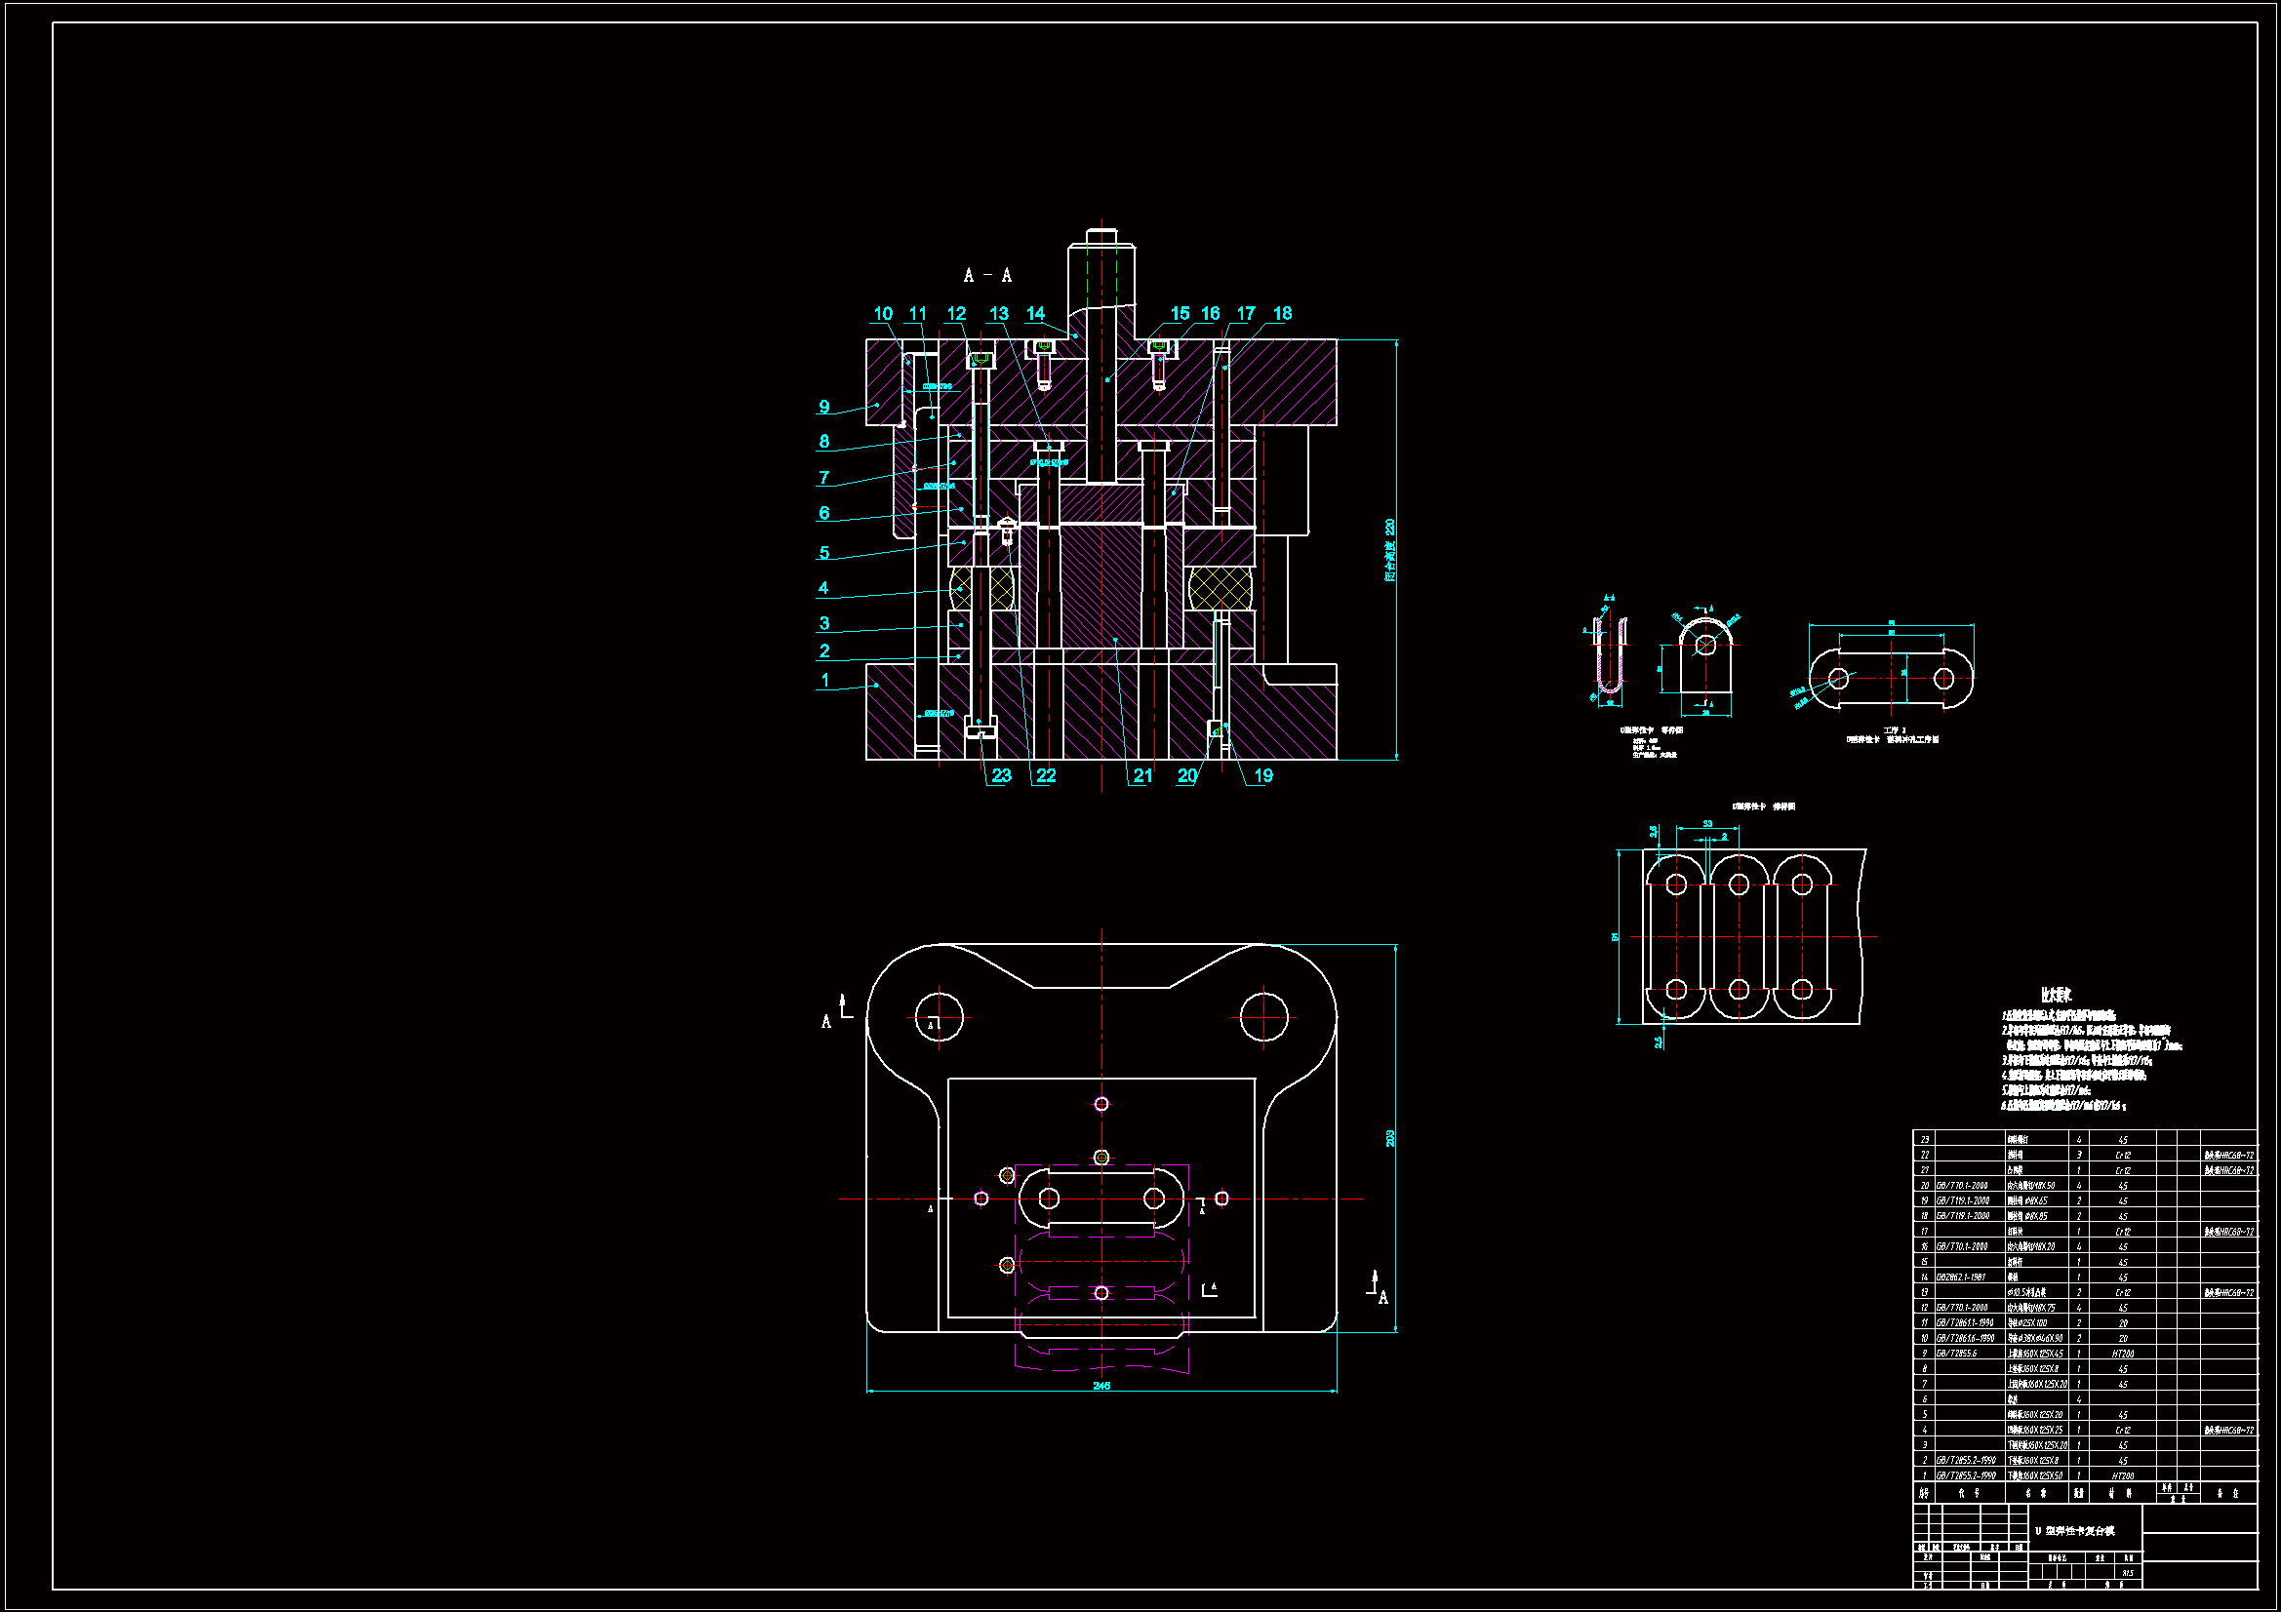Click parts list row 9 HT200 material cell
Screen dimensions: 2281x1612
click(2122, 1354)
